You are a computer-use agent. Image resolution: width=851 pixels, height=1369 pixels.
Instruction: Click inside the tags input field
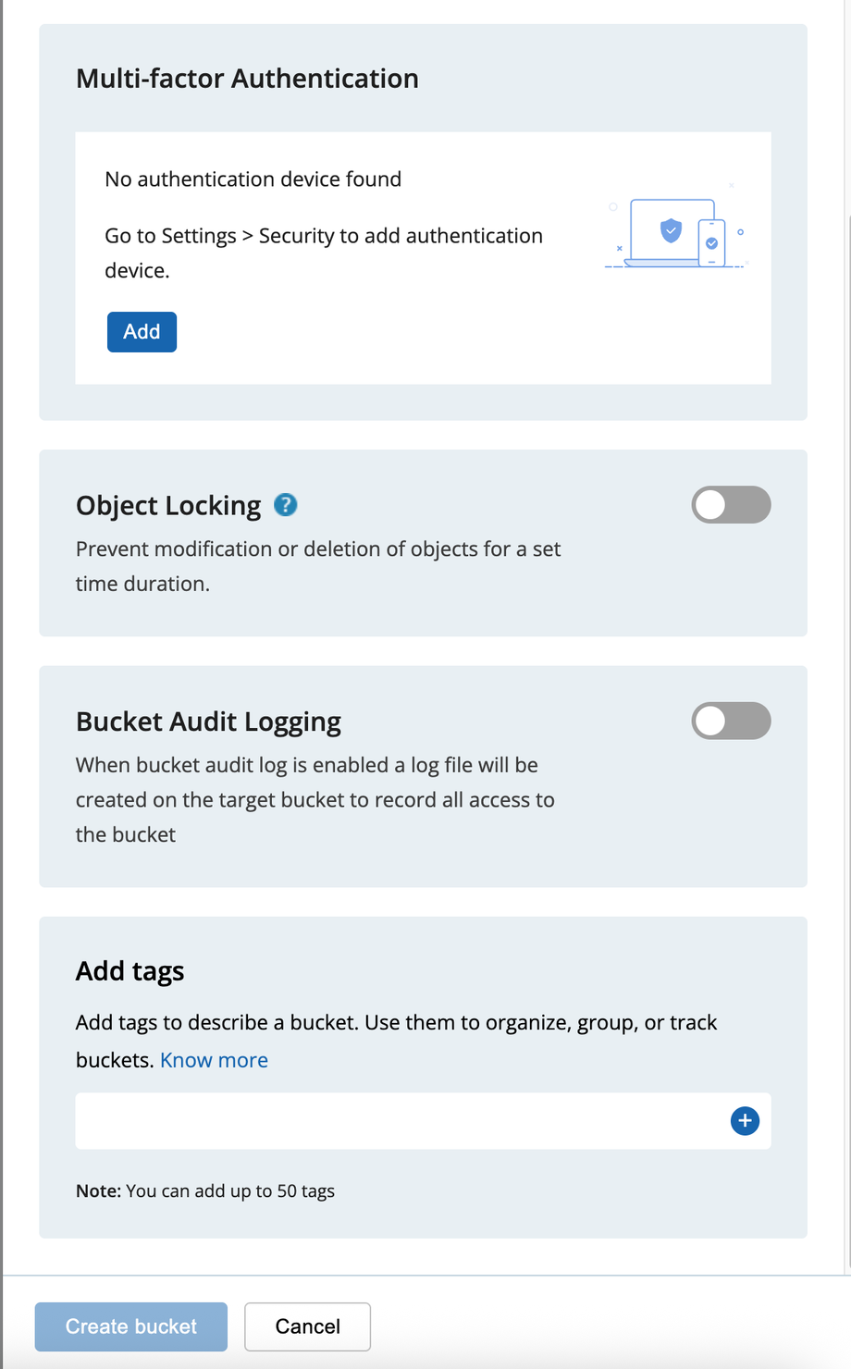[423, 1121]
